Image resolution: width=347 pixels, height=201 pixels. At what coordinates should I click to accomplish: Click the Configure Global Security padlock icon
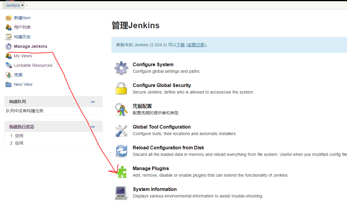point(121,88)
